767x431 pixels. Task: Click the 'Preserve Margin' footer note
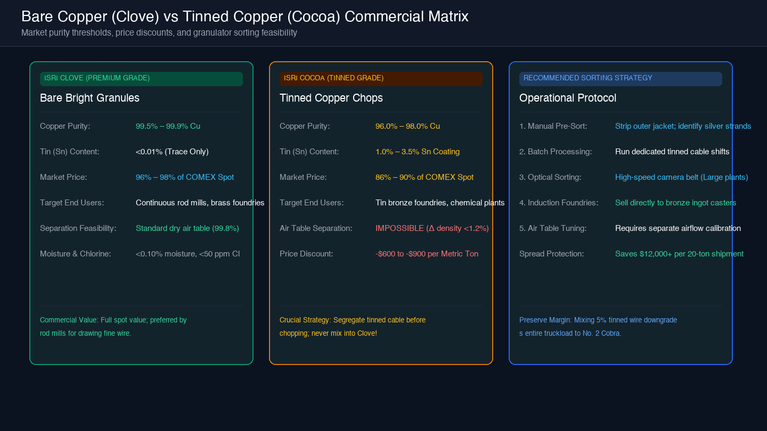click(598, 327)
